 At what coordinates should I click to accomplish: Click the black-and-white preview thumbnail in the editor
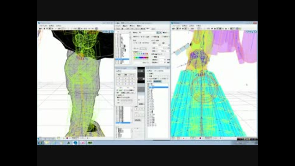tap(141, 75)
